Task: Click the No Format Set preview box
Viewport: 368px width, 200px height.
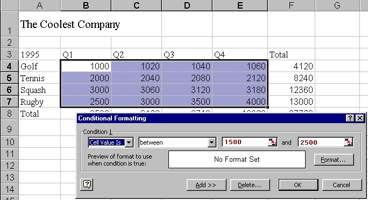Action: coord(237,160)
